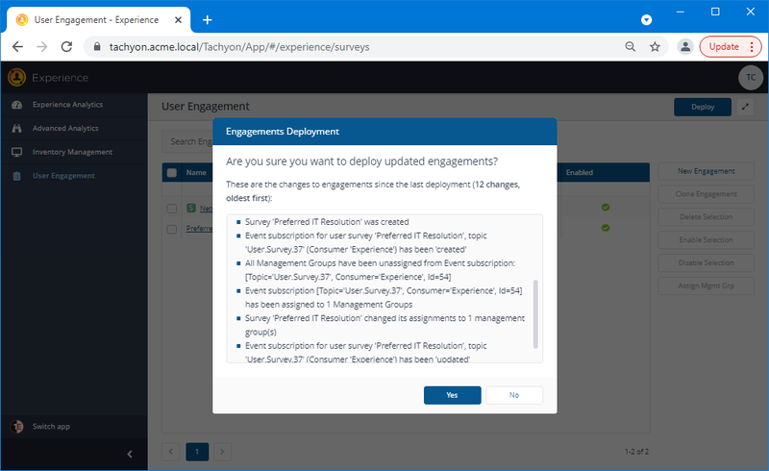Click Switch app in the sidebar
Screen dimensions: 769x471
[51, 427]
